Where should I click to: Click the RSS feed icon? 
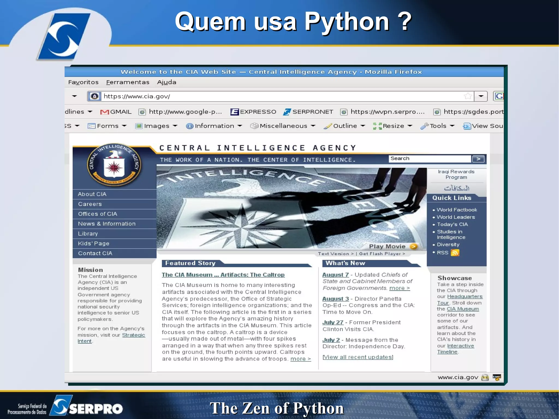[455, 253]
